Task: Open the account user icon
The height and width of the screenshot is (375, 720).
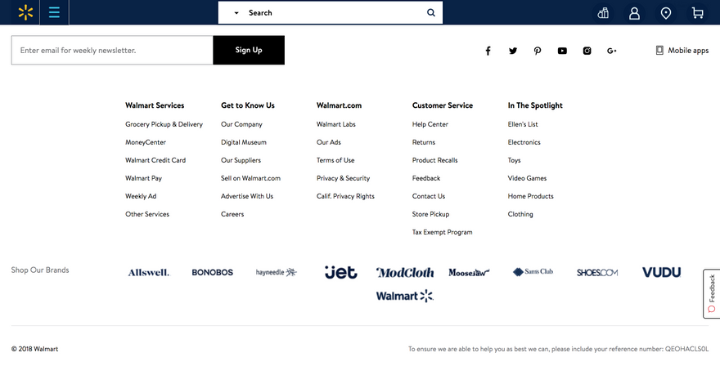Action: point(634,13)
